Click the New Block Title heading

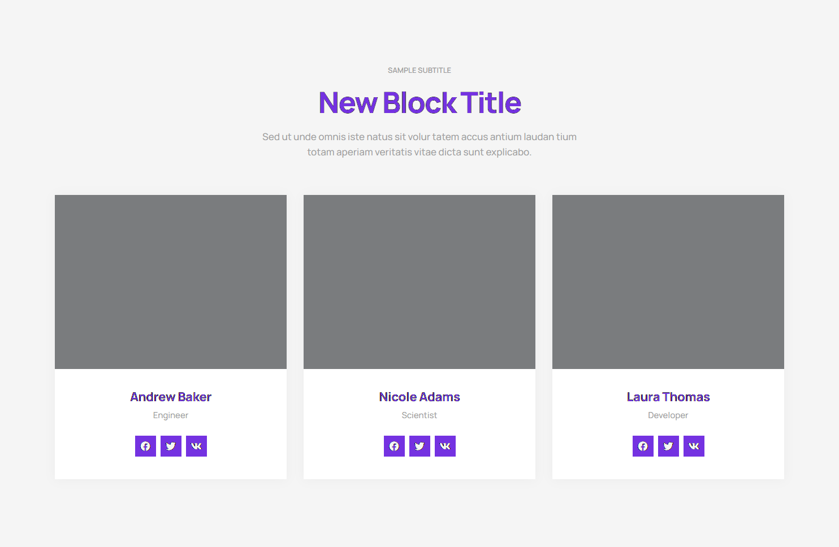pyautogui.click(x=419, y=103)
